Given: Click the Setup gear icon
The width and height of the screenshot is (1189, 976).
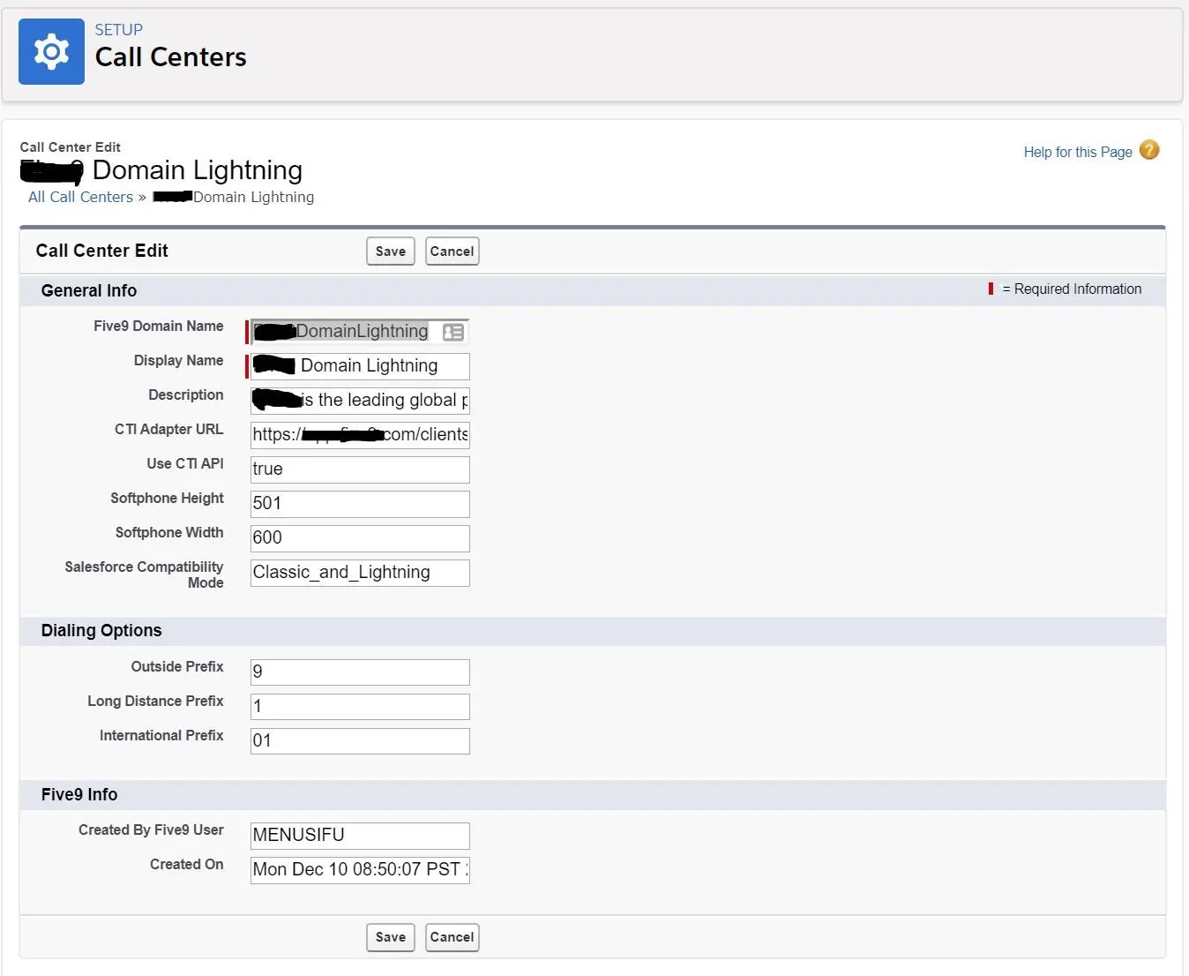Looking at the screenshot, I should coord(51,52).
